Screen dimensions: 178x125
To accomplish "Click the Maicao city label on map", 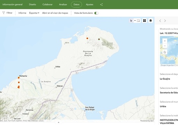I will coord(60,86).
